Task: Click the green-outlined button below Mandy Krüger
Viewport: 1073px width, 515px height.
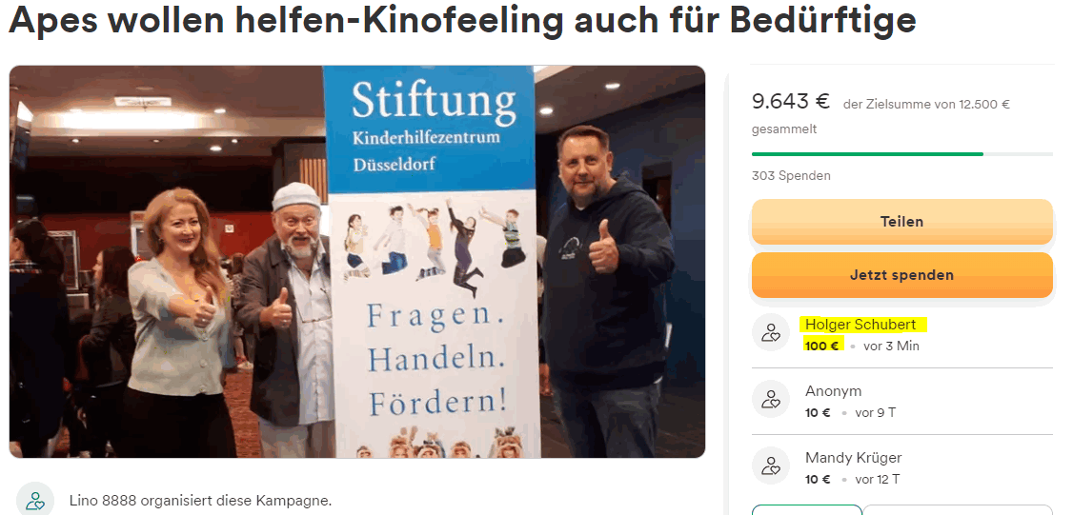Action: click(807, 509)
